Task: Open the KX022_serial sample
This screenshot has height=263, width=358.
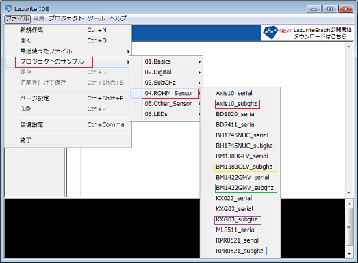Action: click(240, 198)
